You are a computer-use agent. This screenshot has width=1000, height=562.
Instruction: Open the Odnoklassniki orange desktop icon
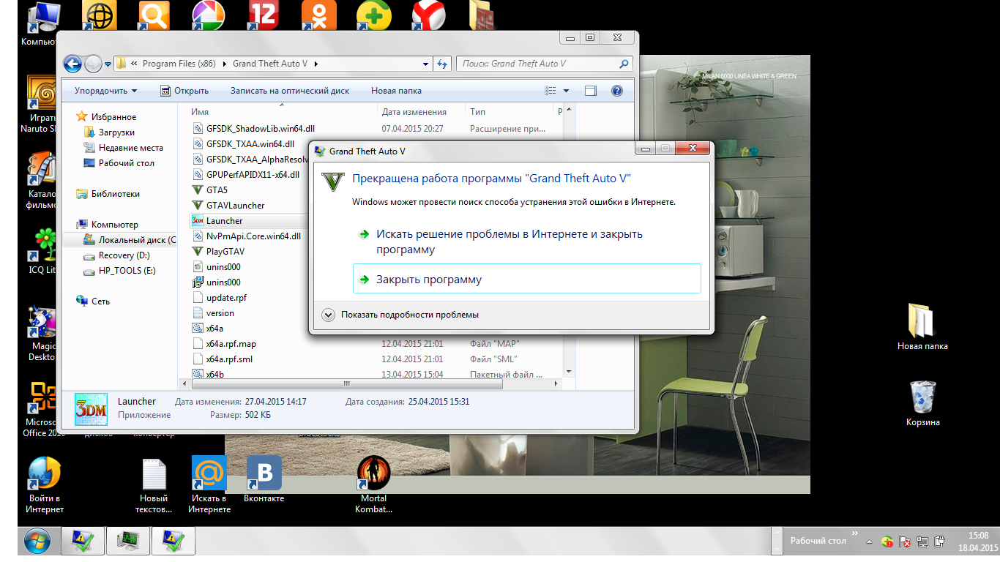[319, 15]
